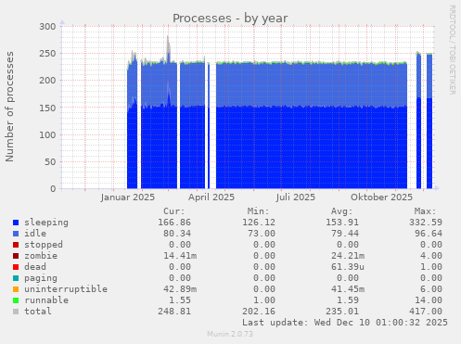Click total minimum value 202.16

click(x=259, y=312)
